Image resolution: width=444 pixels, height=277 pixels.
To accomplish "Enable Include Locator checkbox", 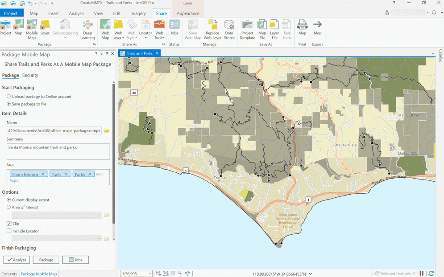I will point(9,231).
